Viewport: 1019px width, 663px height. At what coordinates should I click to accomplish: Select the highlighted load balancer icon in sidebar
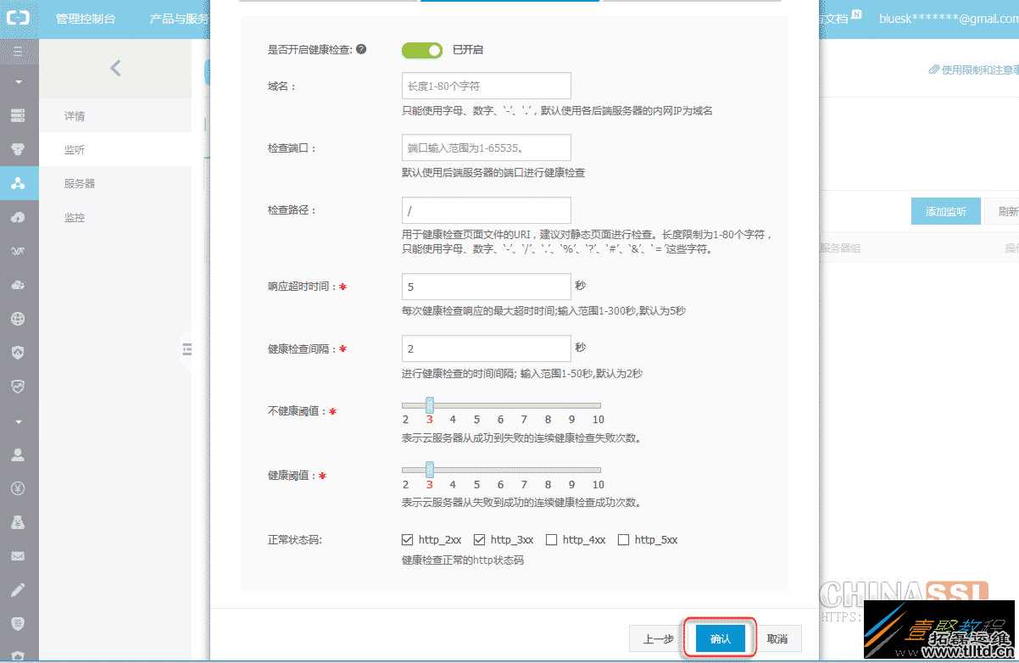coord(19,183)
